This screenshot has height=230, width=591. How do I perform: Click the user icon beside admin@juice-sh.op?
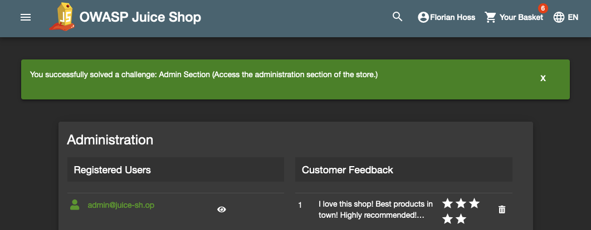75,205
